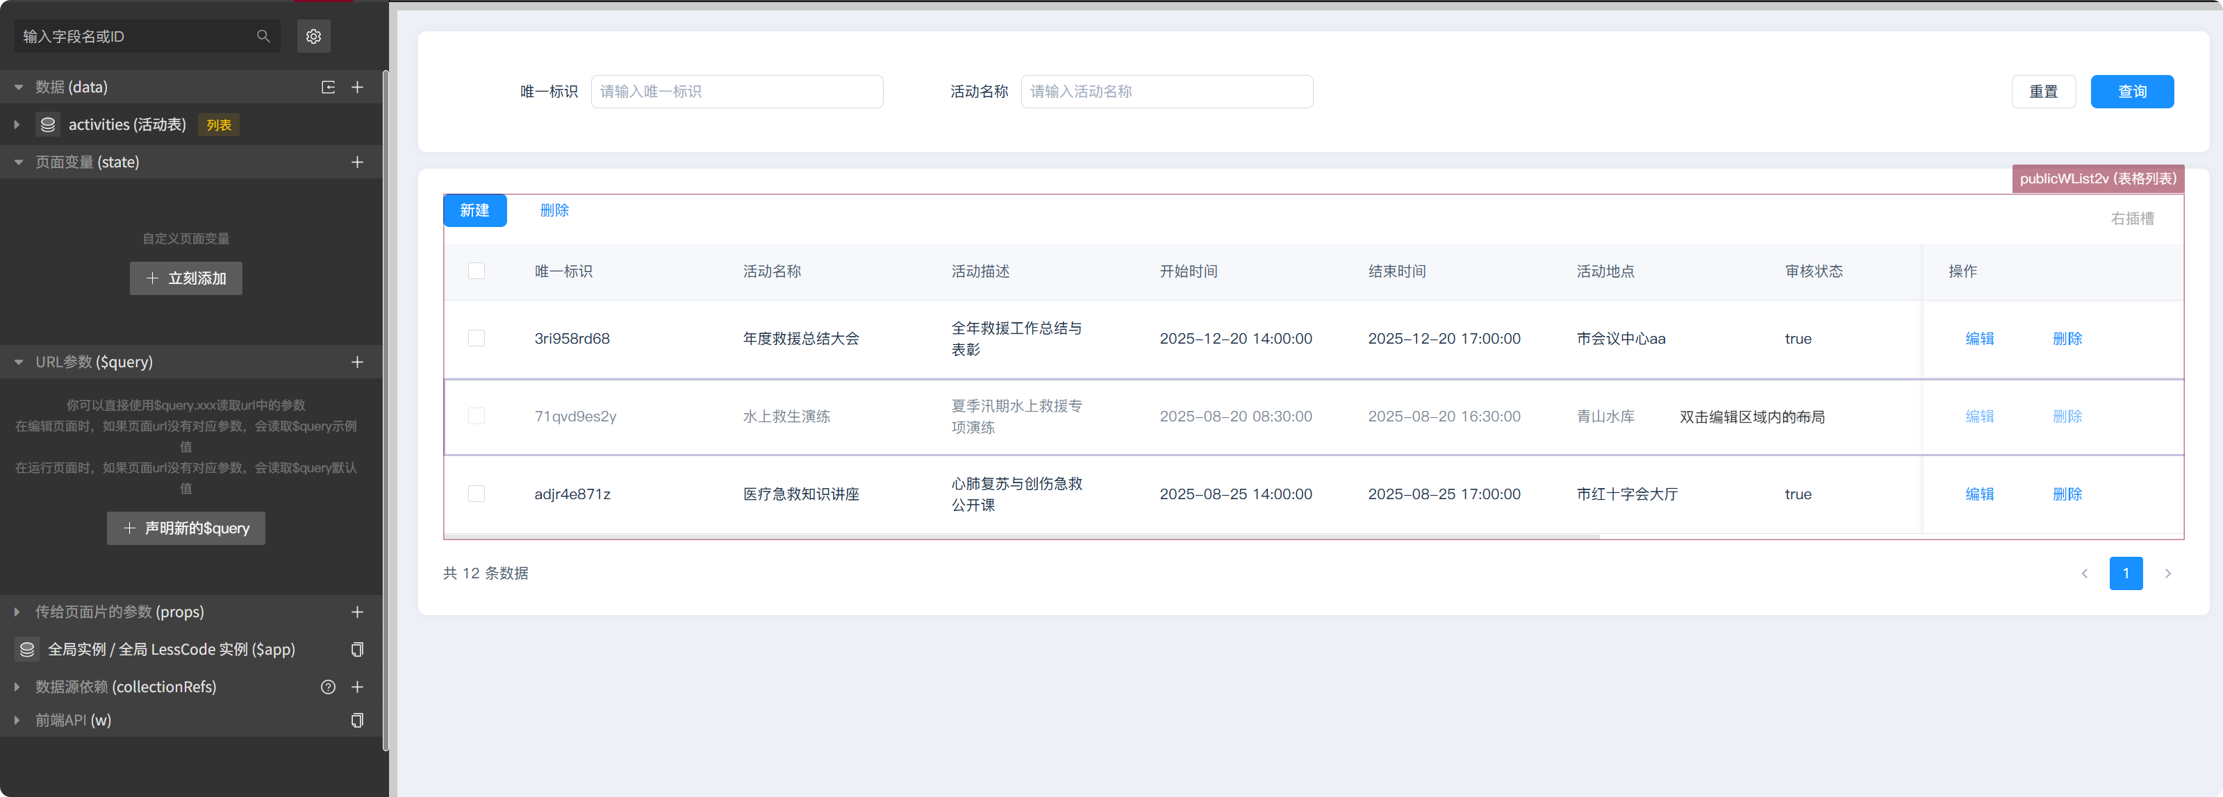Screen dimensions: 2223x797
Task: Copy the frontend API (w) with the copy icon
Action: pos(357,719)
